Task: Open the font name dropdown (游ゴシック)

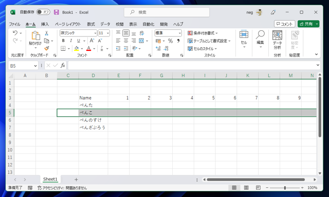Action: point(95,33)
